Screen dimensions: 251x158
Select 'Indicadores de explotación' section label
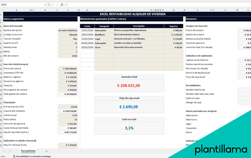199,56
